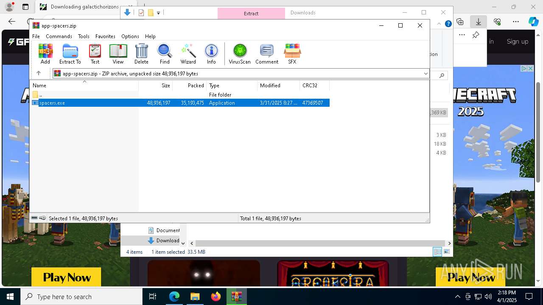Select Documents in Explorer navigation pane
Image resolution: width=543 pixels, height=305 pixels.
(164, 230)
